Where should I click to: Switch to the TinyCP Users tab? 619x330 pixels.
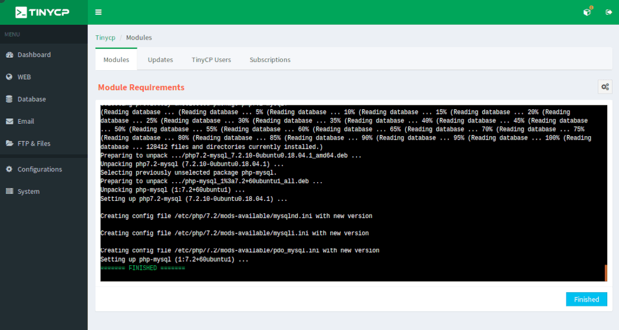211,60
